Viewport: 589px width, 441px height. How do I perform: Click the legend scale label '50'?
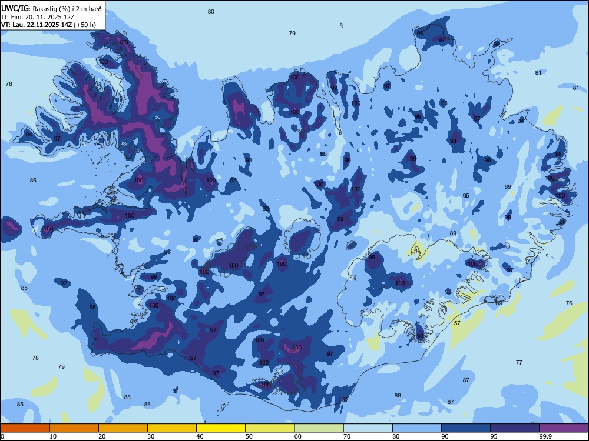[x=249, y=436]
